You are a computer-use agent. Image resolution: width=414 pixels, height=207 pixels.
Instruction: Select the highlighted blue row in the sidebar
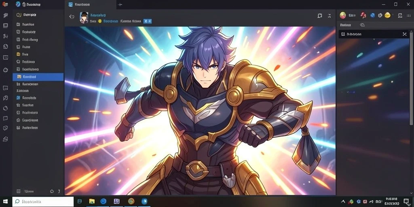(x=38, y=77)
